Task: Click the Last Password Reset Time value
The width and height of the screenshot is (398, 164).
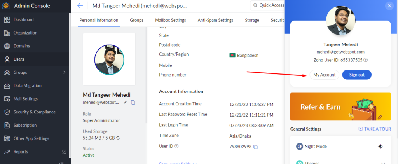Action: (x=251, y=115)
